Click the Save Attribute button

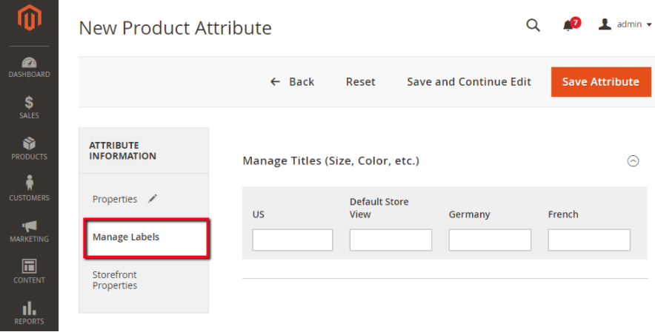coord(600,82)
